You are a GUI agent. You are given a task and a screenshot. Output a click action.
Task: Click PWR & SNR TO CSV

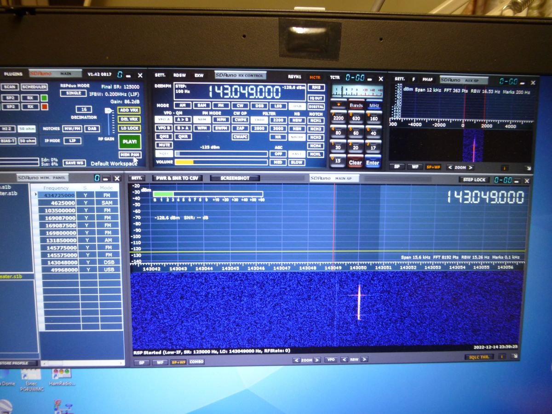point(177,178)
